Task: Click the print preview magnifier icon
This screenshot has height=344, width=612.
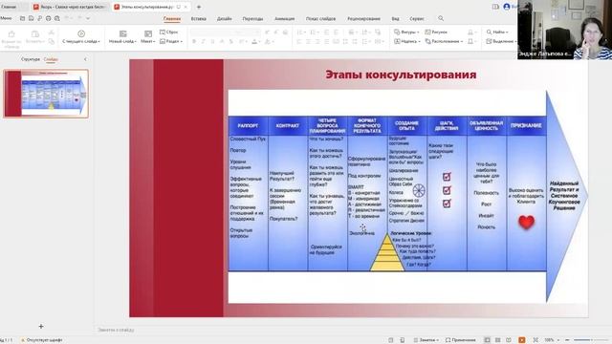Action: (x=57, y=18)
